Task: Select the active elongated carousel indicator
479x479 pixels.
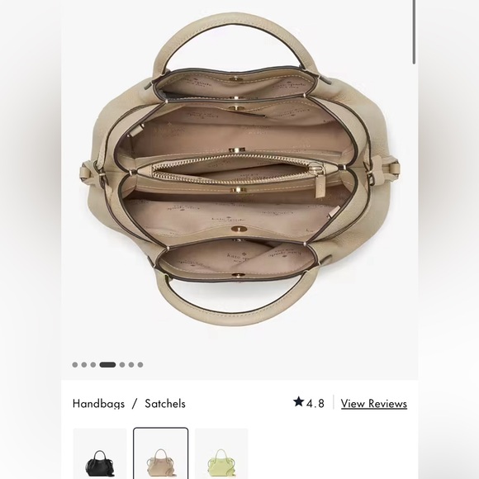Action: [107, 364]
